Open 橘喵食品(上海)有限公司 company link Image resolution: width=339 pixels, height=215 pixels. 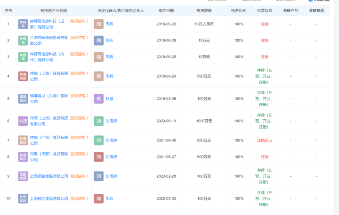coord(49,99)
